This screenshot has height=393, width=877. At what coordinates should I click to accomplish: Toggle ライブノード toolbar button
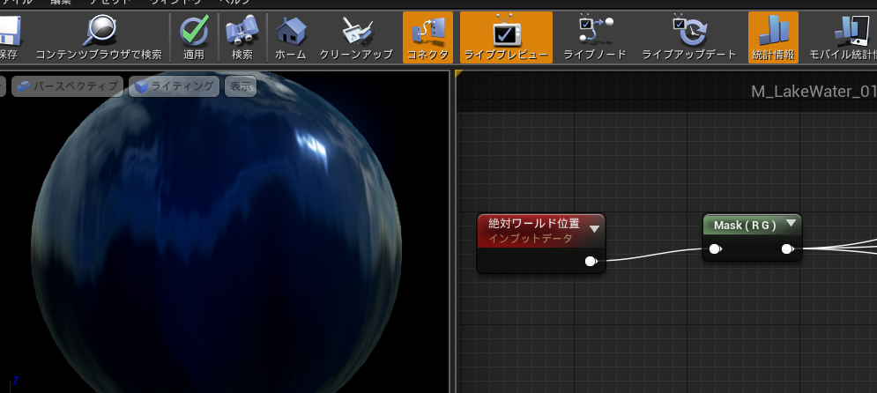tap(595, 37)
